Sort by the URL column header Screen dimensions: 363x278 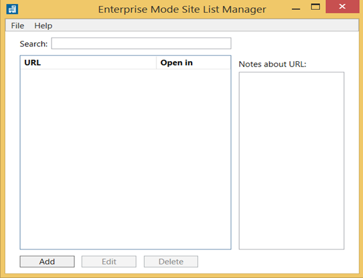[89, 63]
